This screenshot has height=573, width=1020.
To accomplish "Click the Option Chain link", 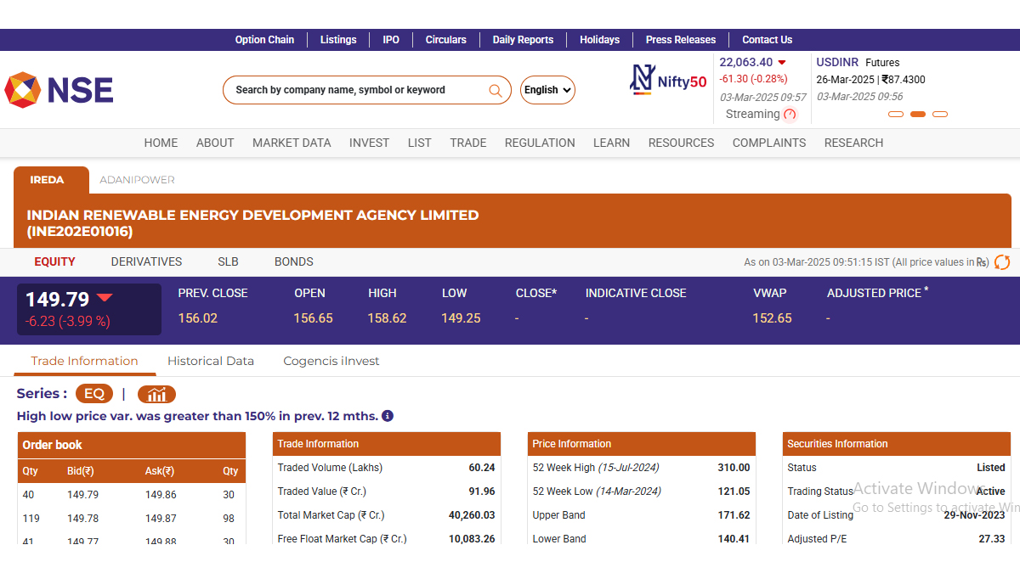I will (264, 40).
